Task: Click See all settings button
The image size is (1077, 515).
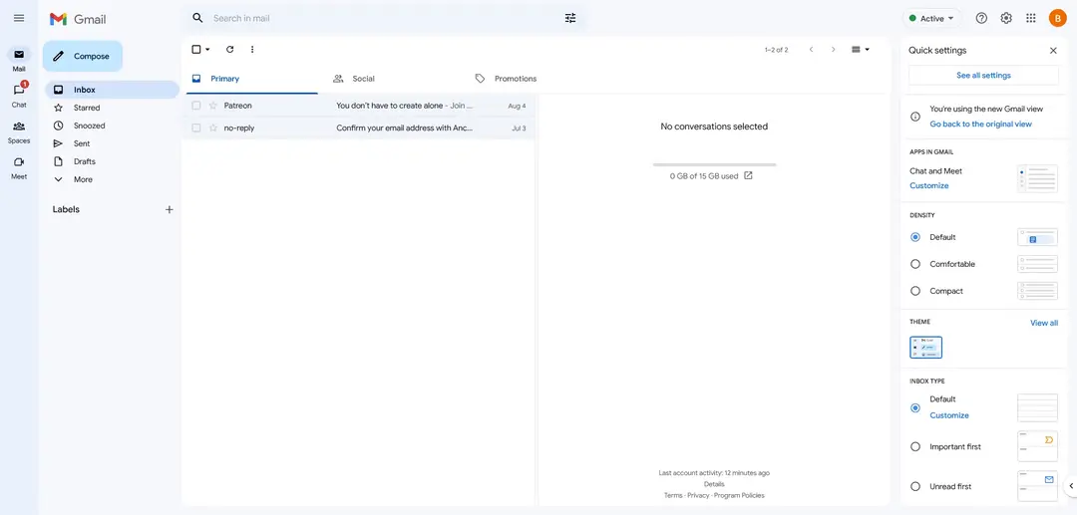Action: tap(983, 76)
